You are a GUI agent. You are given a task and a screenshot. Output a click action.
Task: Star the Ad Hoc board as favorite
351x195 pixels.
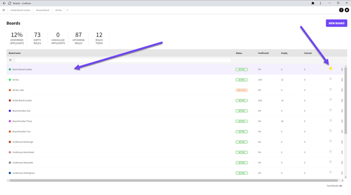tap(331, 79)
